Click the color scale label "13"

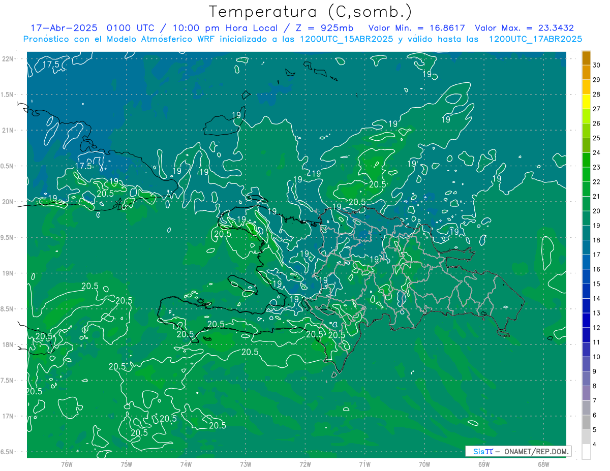click(x=596, y=313)
